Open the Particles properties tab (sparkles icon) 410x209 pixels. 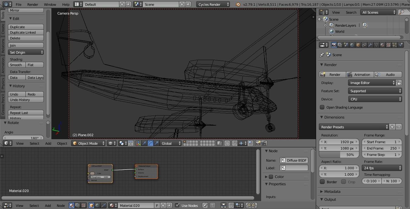coord(395,45)
